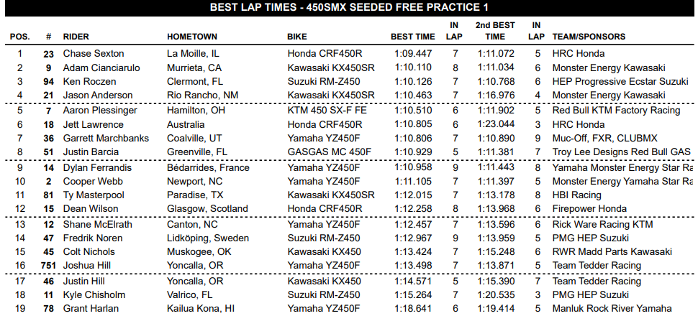The height and width of the screenshot is (316, 698).
Task: Select the BIKE column header
Action: (297, 37)
